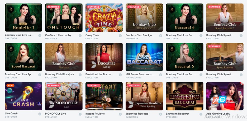Click info icon for Bombay Club Blackjack
247x121 pixels.
click(x=80, y=75)
